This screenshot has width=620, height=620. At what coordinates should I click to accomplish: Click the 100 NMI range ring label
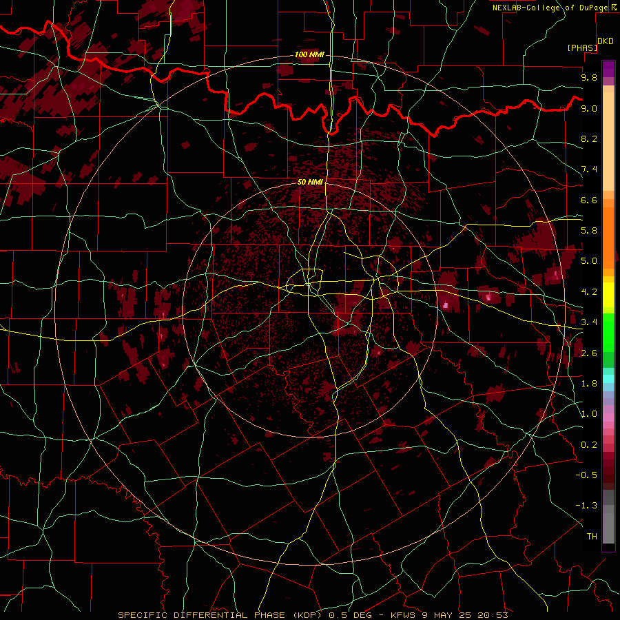pos(309,54)
